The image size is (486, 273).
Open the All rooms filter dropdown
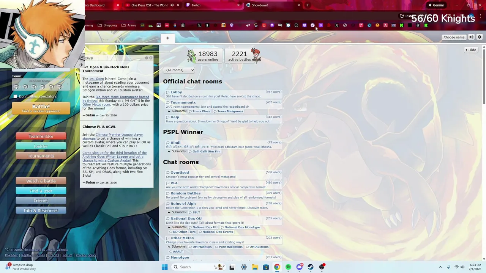coord(179,70)
